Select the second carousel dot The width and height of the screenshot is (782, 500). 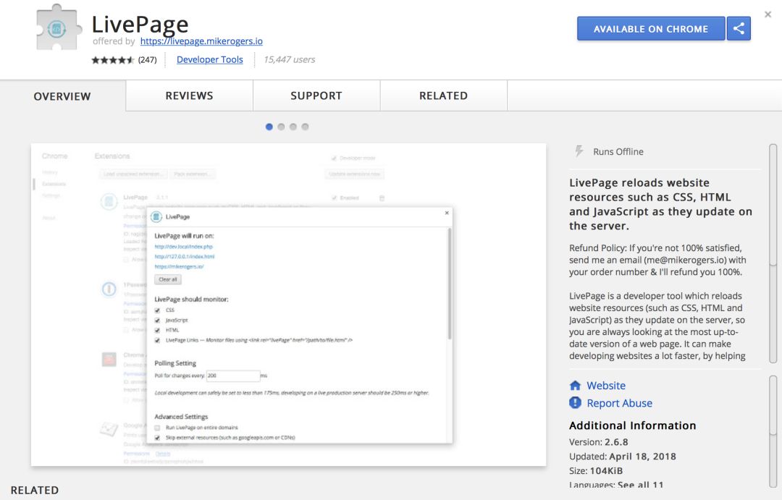tap(281, 127)
